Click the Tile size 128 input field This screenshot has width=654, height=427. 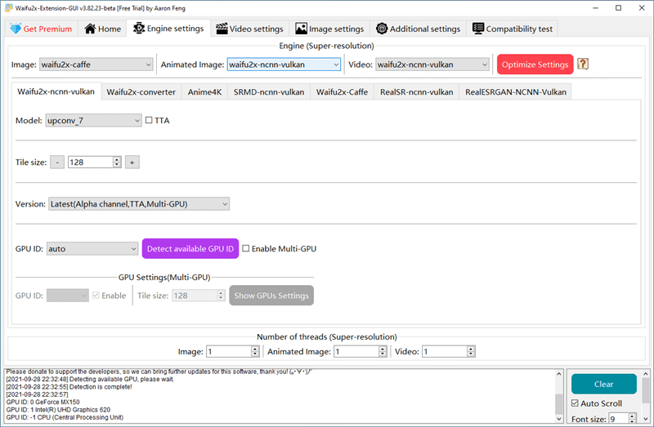pos(91,162)
